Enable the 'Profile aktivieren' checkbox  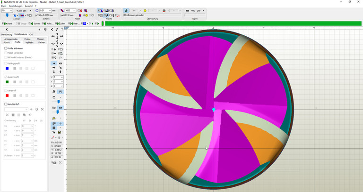pyautogui.click(x=6, y=48)
